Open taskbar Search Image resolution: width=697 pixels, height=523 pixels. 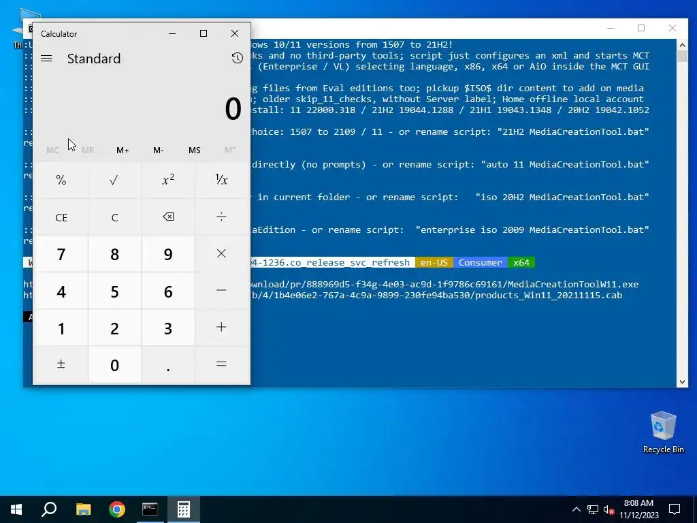pyautogui.click(x=49, y=509)
